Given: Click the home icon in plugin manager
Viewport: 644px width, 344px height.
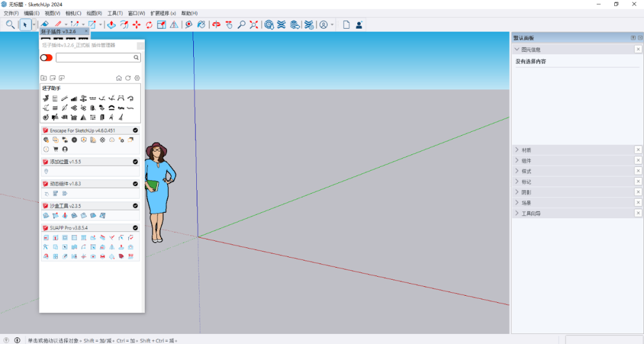Looking at the screenshot, I should pyautogui.click(x=119, y=78).
